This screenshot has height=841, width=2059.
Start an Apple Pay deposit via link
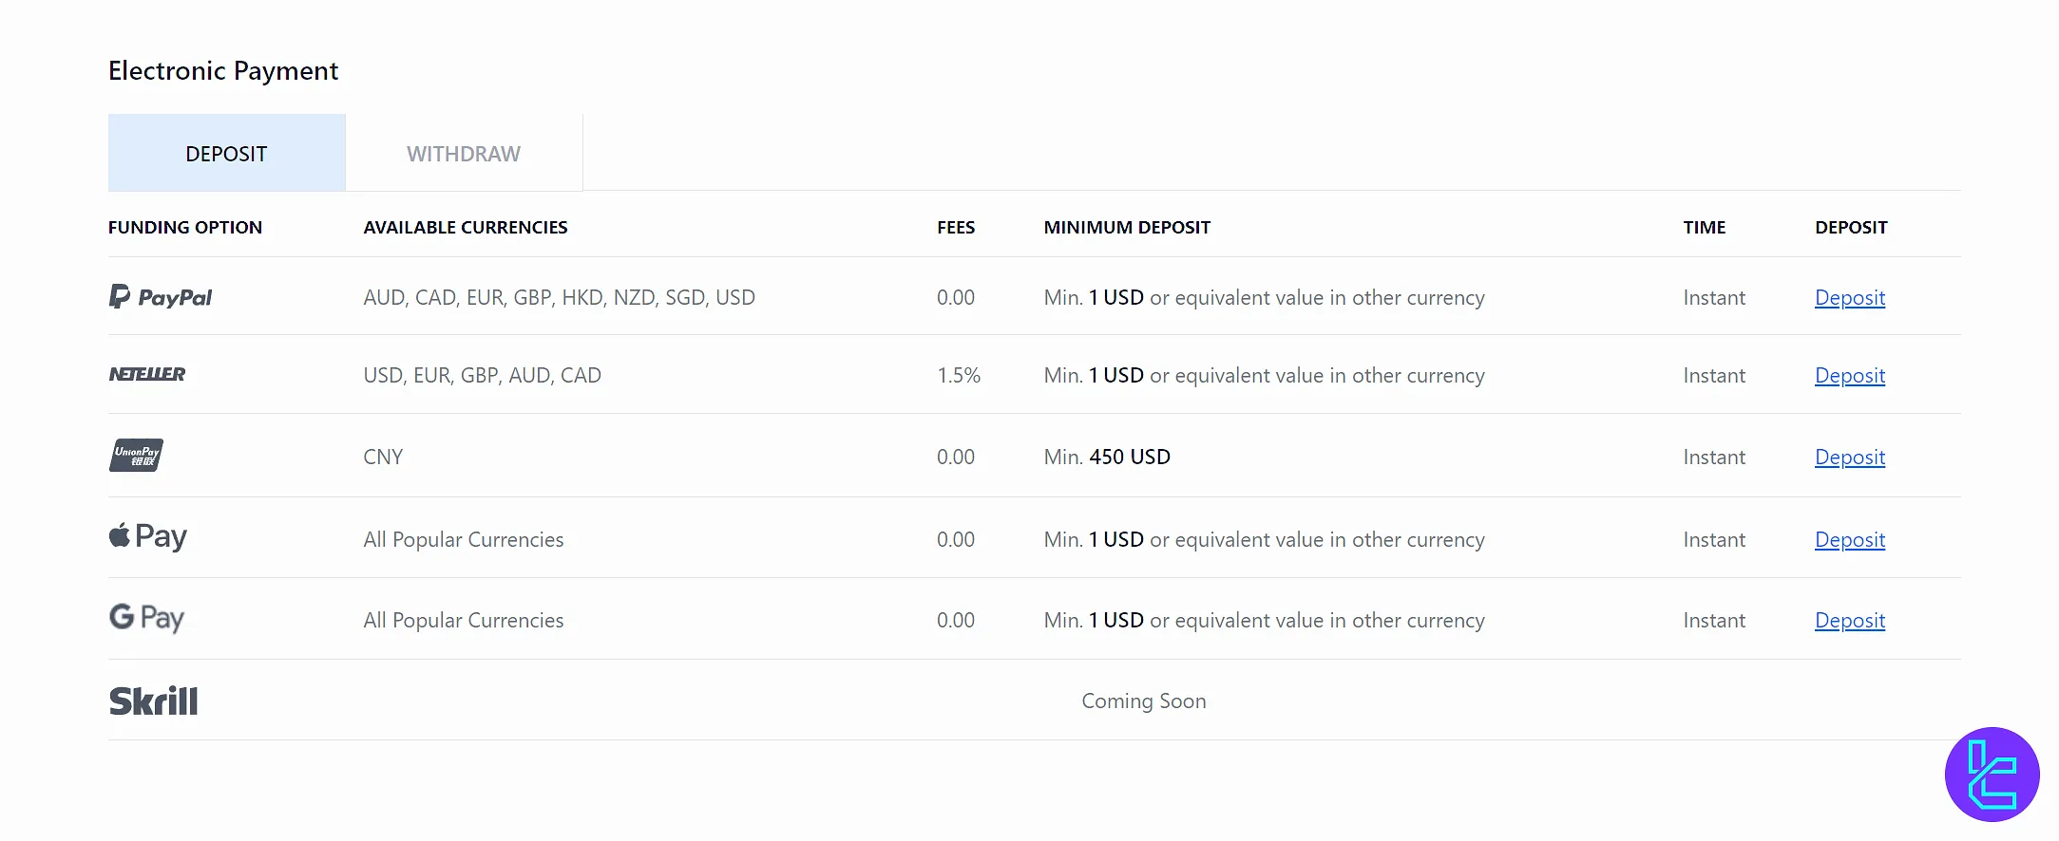pyautogui.click(x=1849, y=540)
